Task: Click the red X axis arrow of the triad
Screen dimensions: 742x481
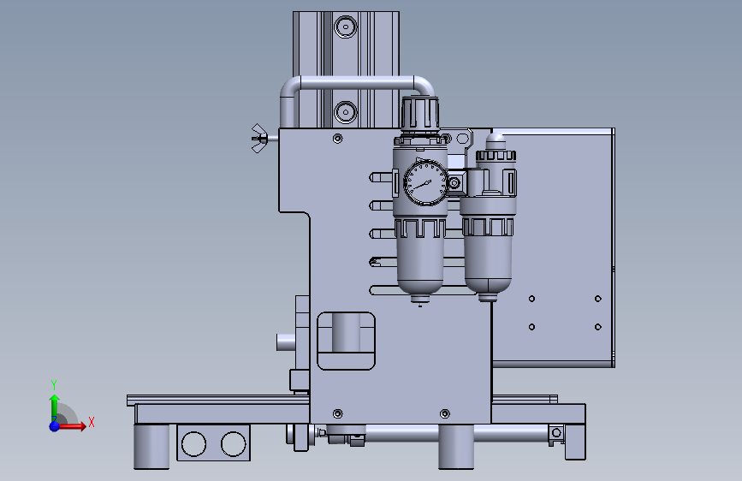Action: click(x=72, y=426)
